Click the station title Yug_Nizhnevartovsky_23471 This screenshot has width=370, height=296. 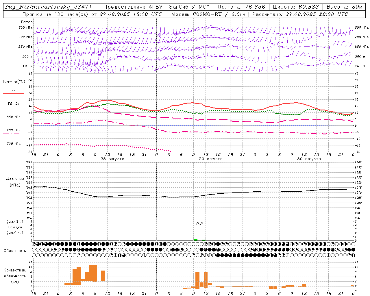pos(48,7)
